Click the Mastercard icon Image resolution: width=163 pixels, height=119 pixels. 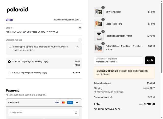click(63, 102)
